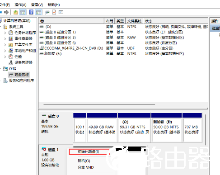Viewport: 220px width, 175px height.
Task: Click the properties checkmark toolbar icon
Action: click(x=54, y=12)
